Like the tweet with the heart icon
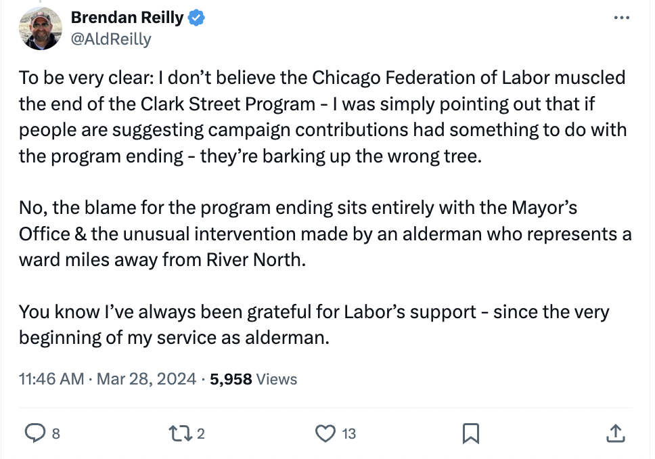Image resolution: width=655 pixels, height=459 pixels. [326, 433]
